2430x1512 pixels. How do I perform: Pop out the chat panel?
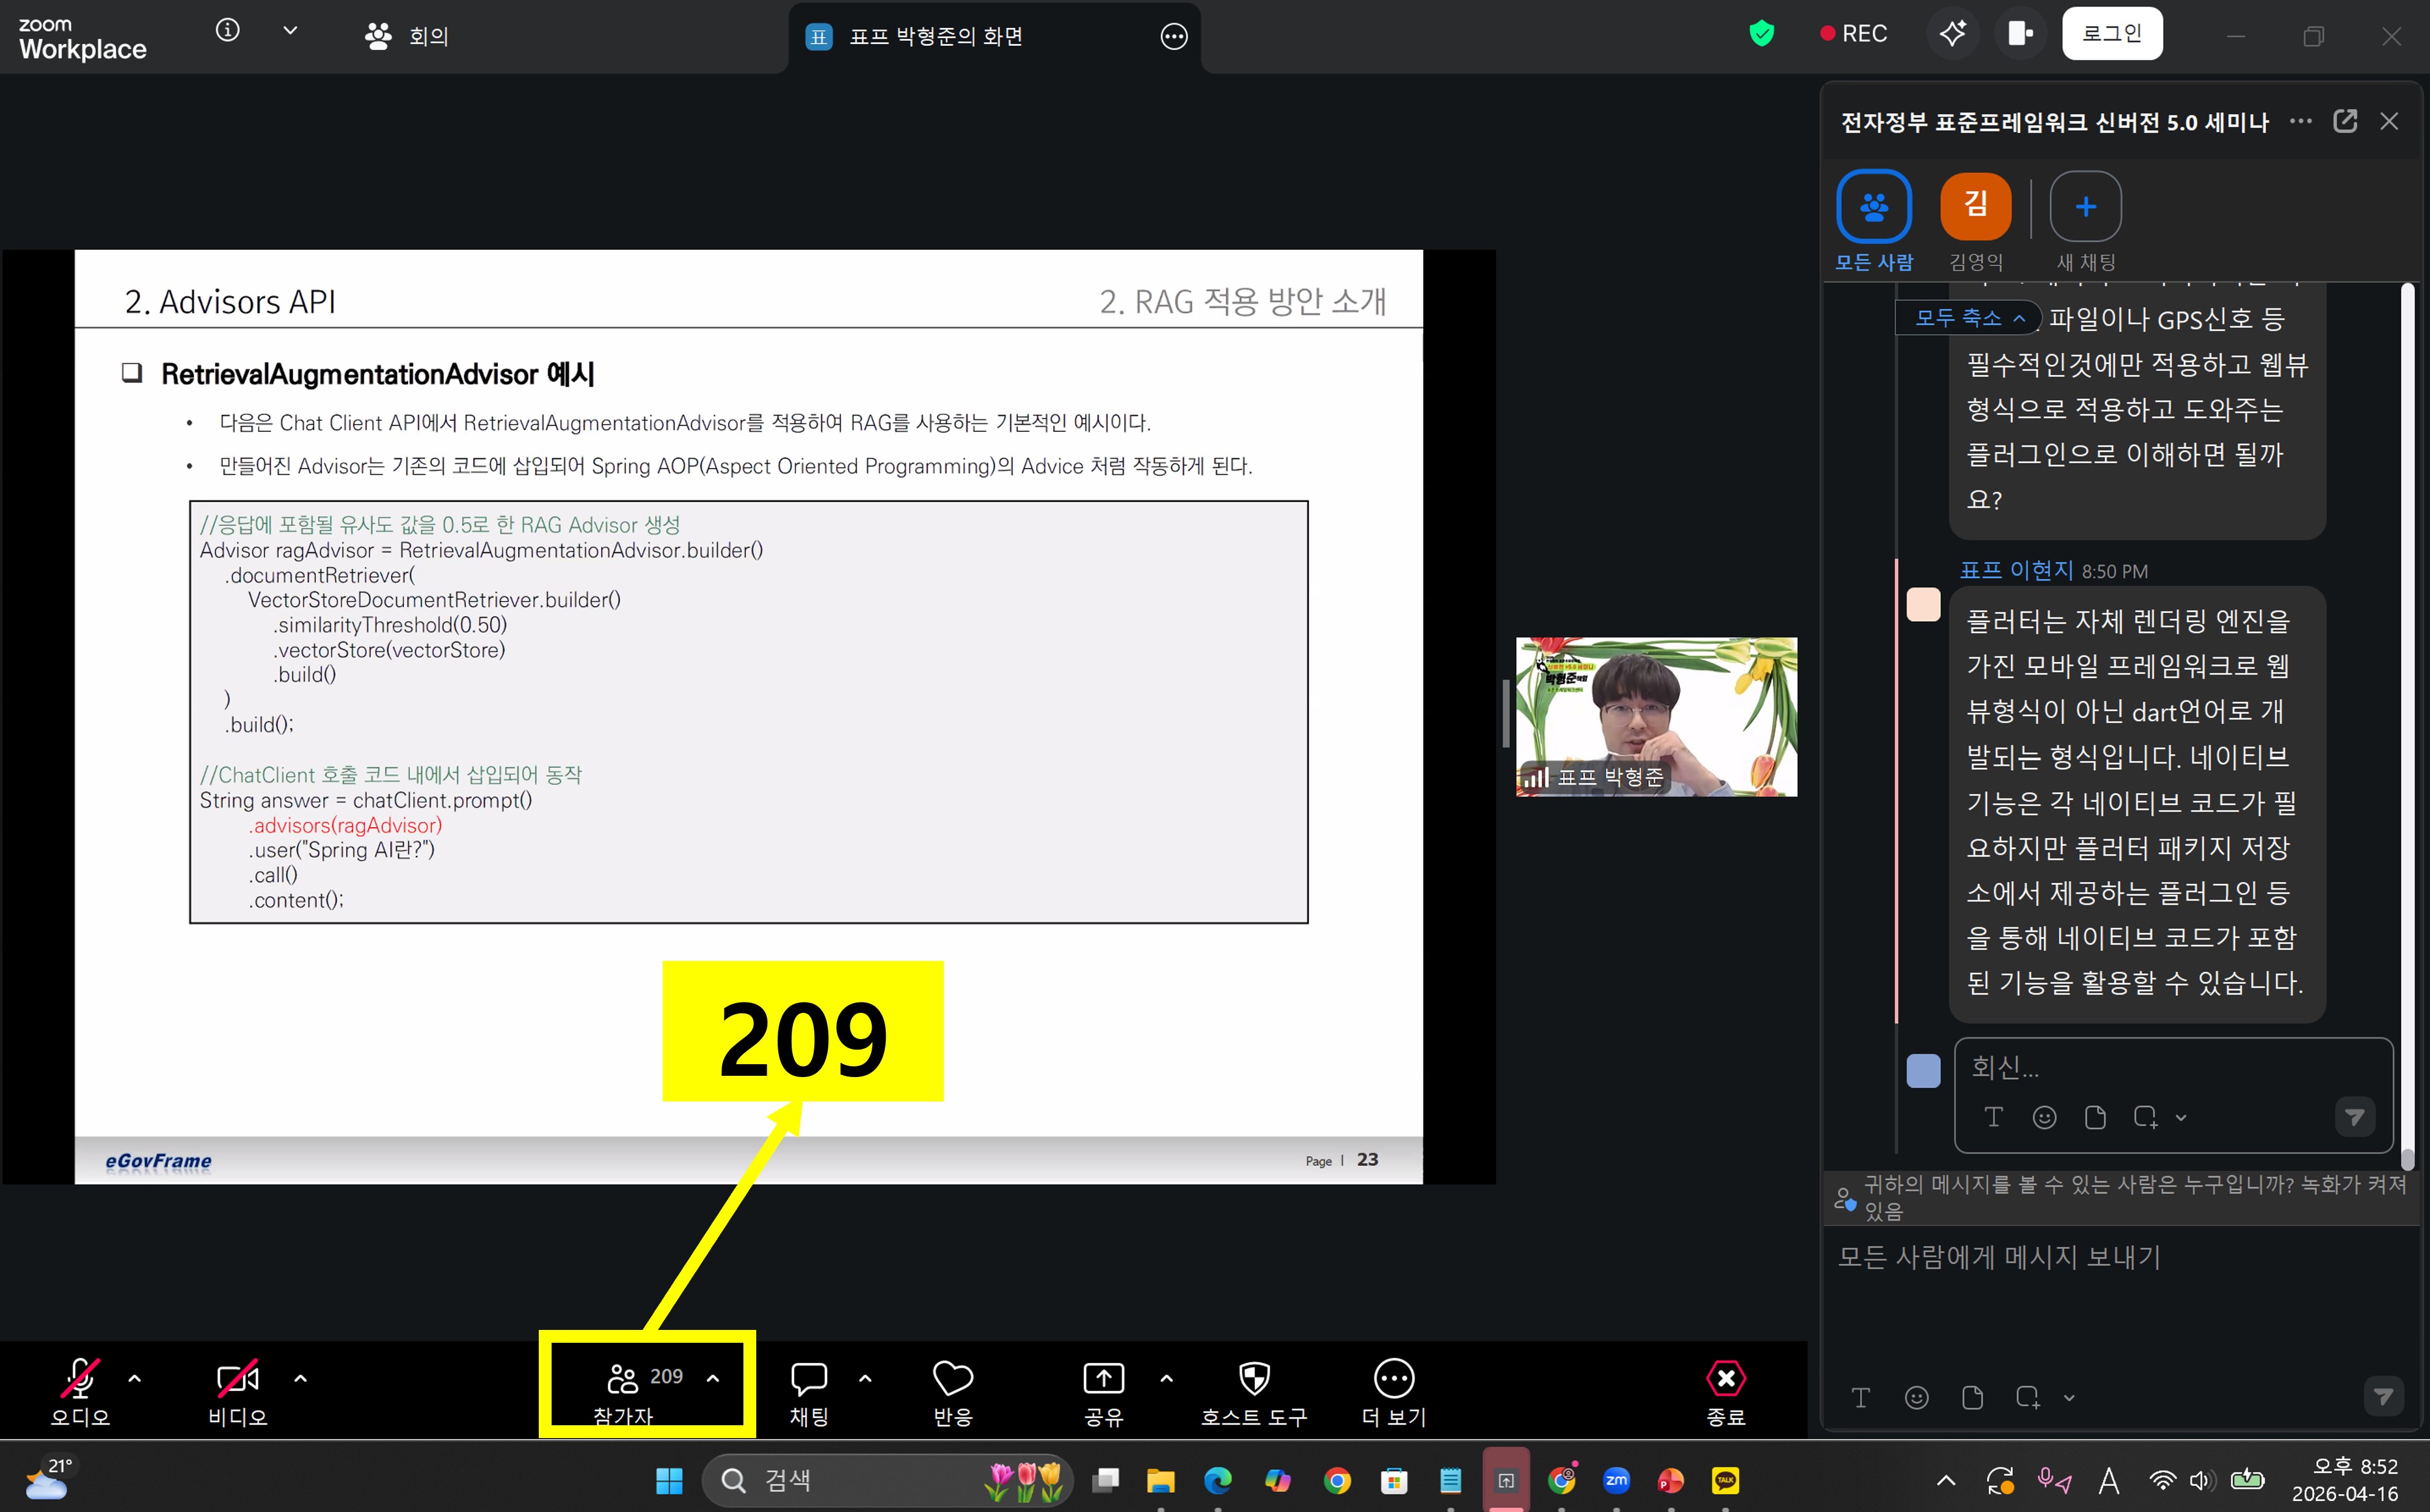(2344, 122)
